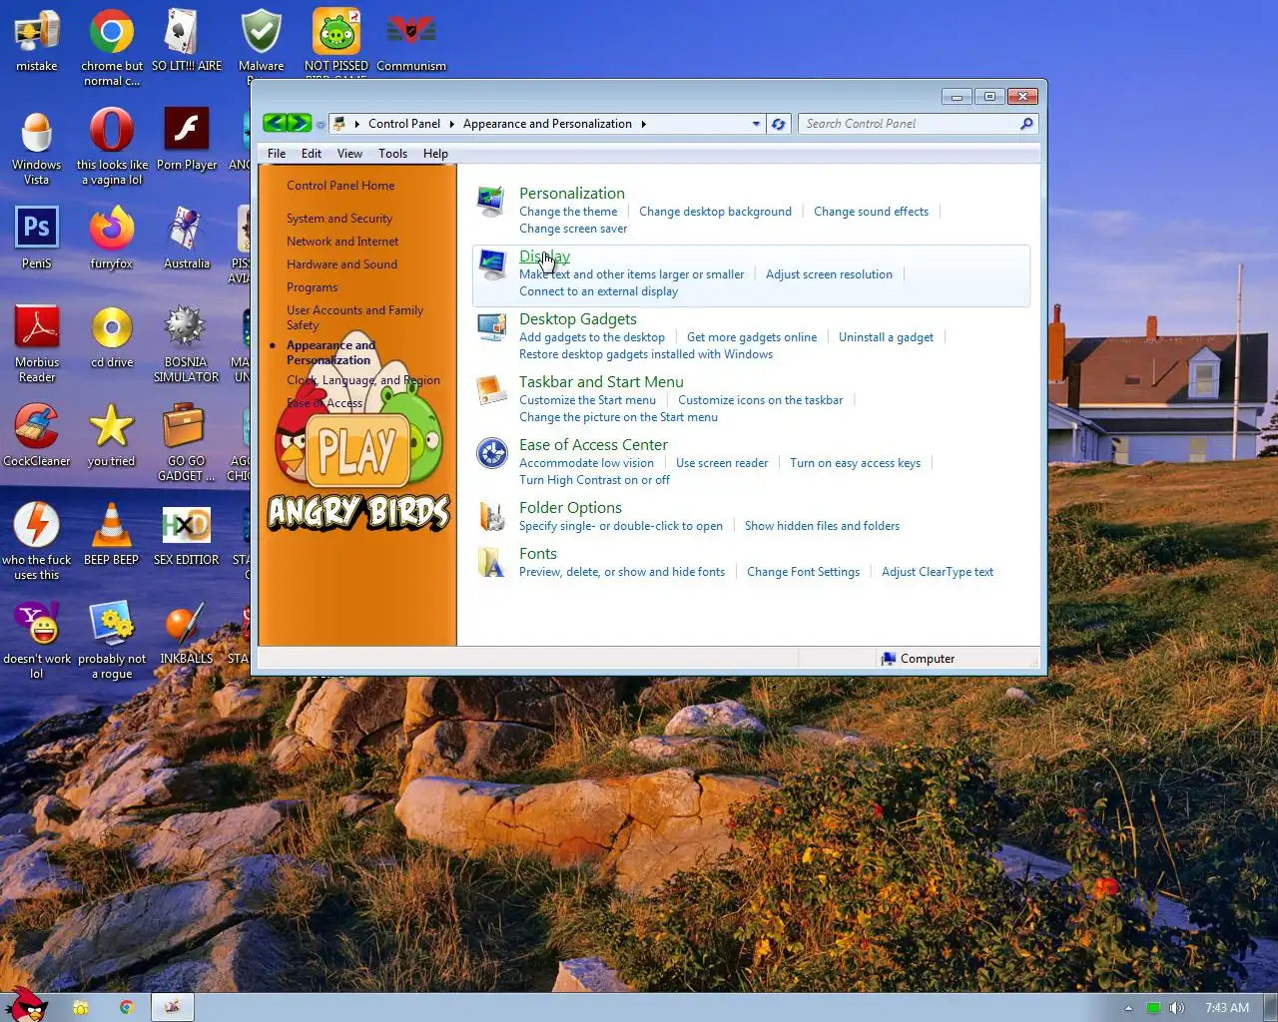1278x1022 pixels.
Task: Open the Tools menu
Action: click(x=392, y=154)
